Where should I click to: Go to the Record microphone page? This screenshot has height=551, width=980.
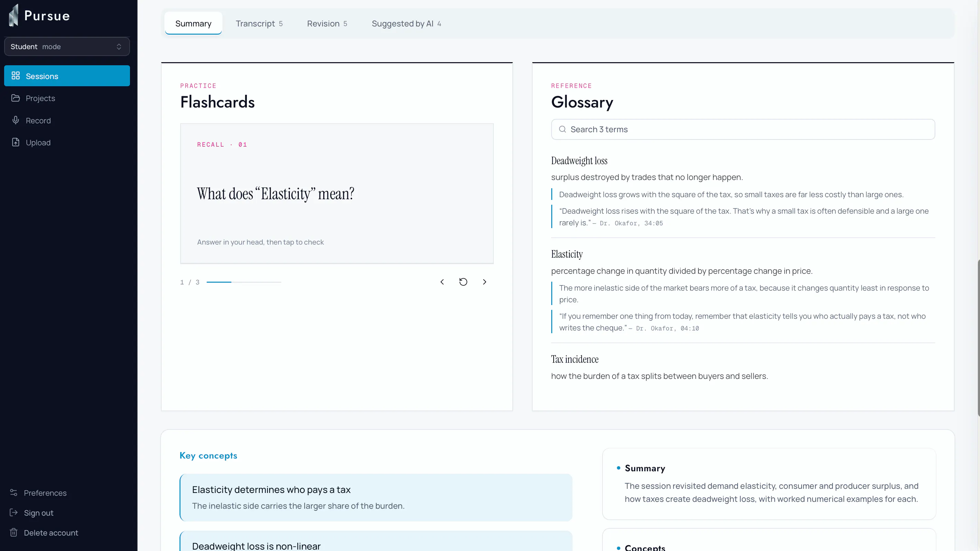[67, 121]
